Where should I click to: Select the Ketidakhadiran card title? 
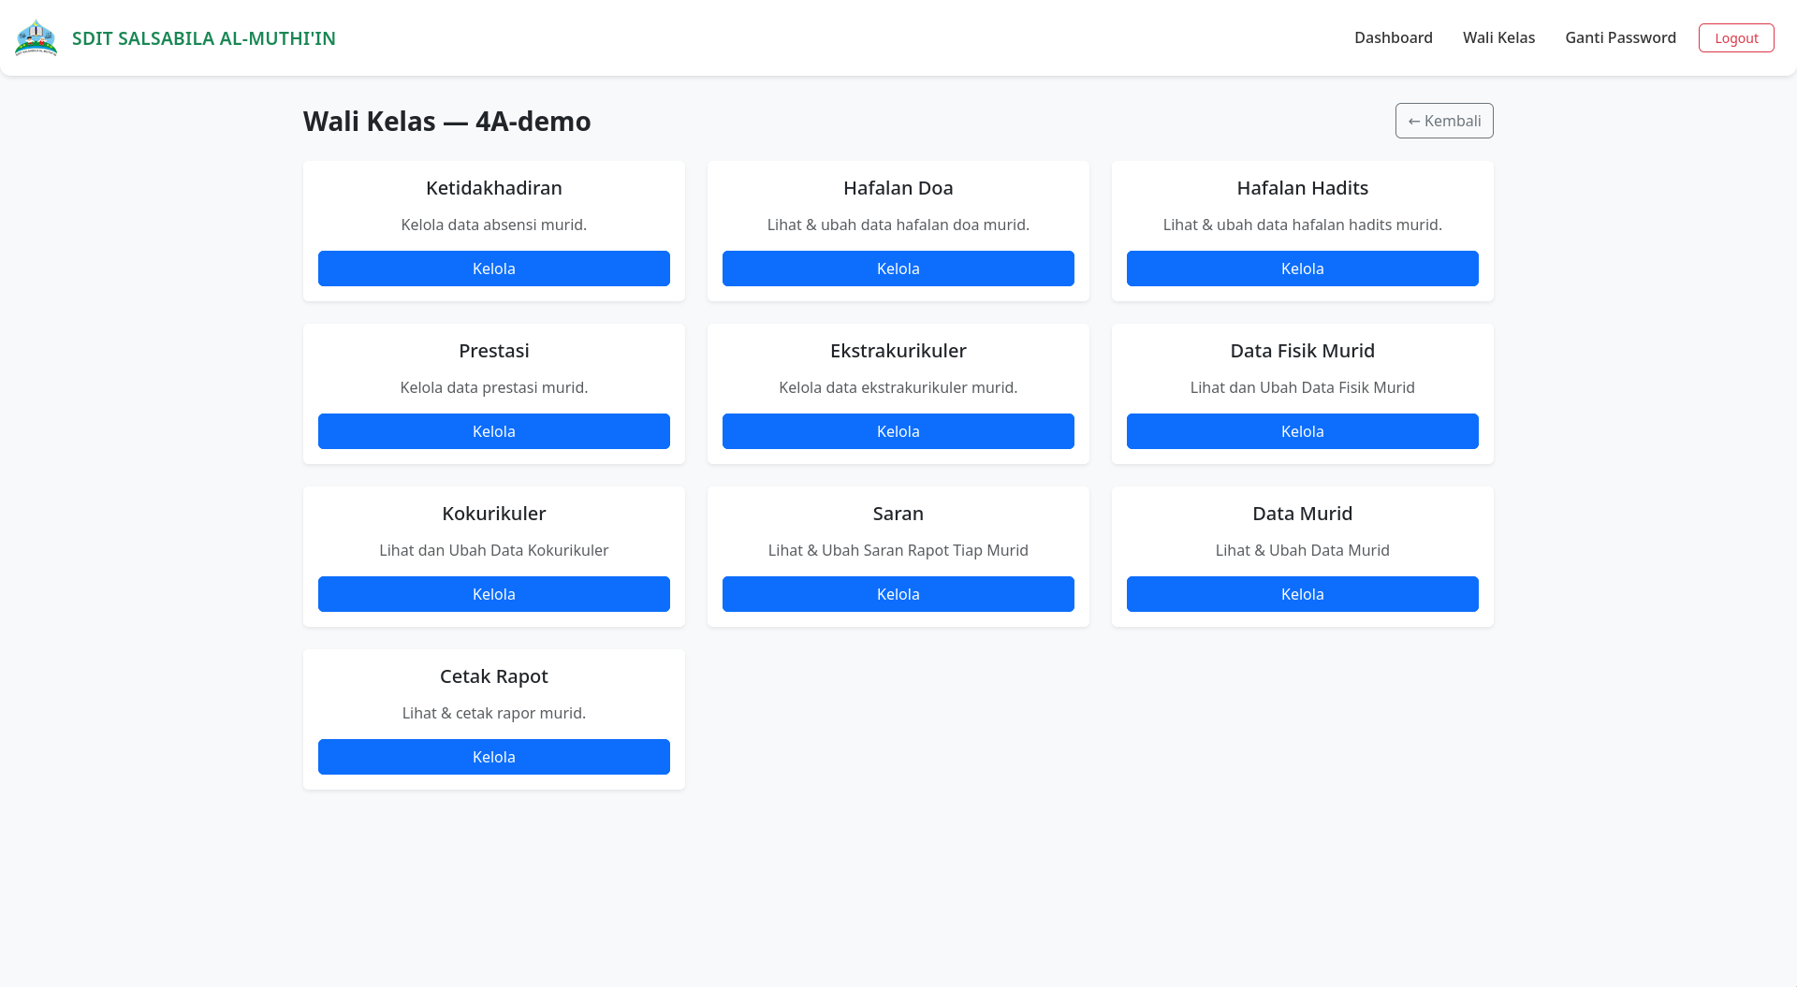[x=494, y=188]
